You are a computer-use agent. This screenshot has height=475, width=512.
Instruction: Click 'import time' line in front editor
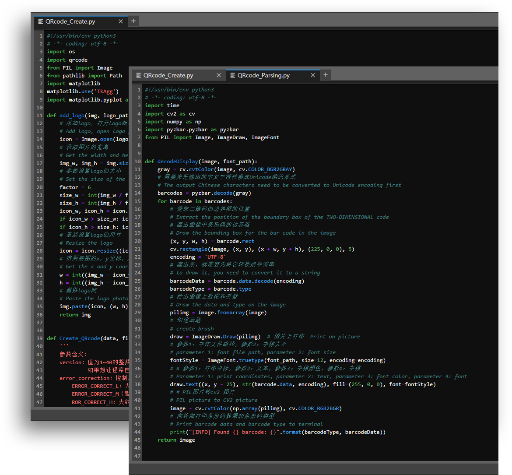coord(162,106)
